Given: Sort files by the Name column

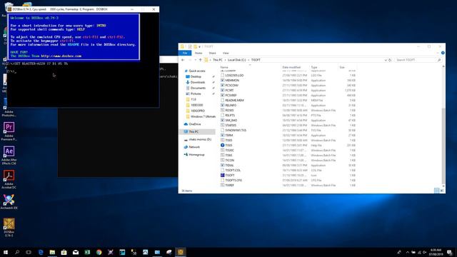Looking at the screenshot, I should click(x=224, y=67).
